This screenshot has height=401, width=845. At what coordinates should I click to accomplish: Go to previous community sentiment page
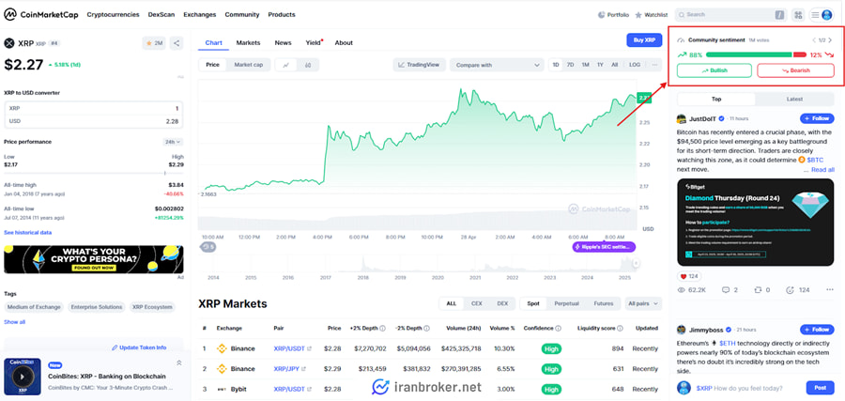point(814,39)
